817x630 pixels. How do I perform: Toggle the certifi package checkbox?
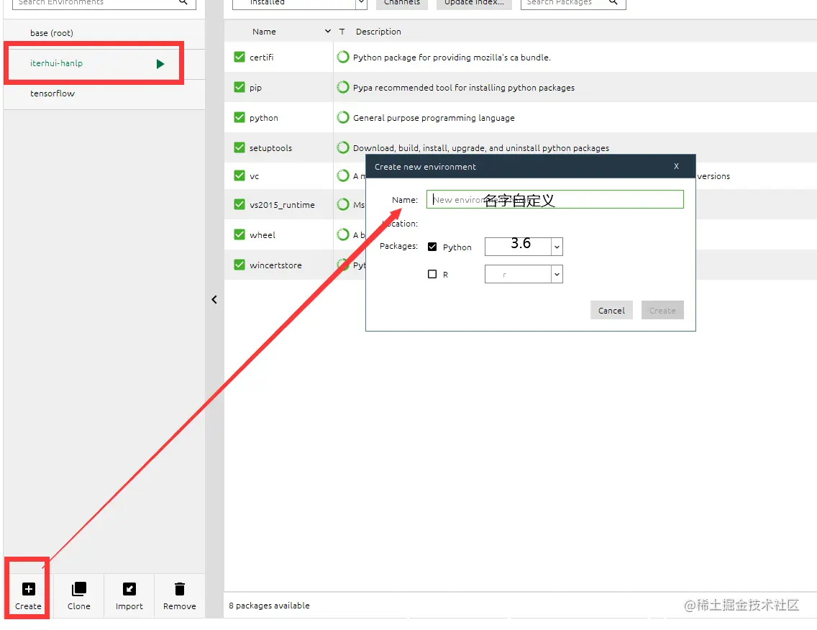[x=239, y=57]
